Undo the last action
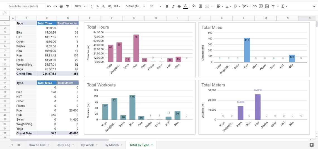 pyautogui.click(x=49, y=6)
